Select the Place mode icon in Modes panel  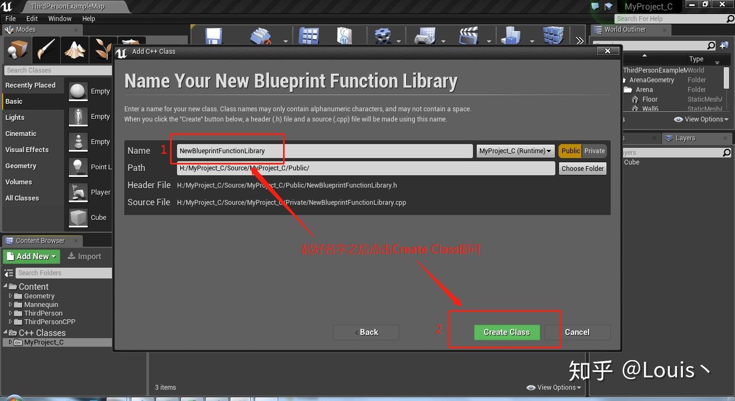click(x=17, y=49)
